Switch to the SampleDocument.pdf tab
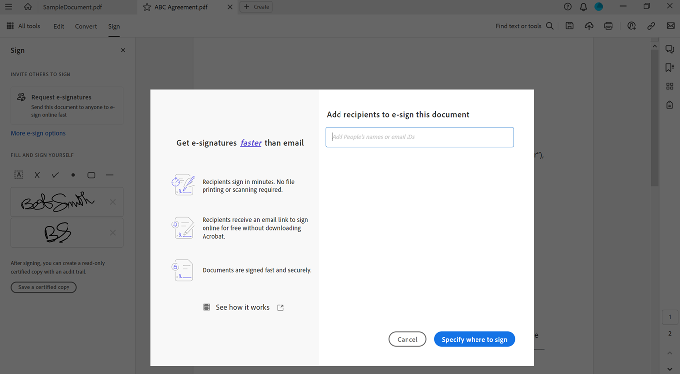Image resolution: width=680 pixels, height=374 pixels. pyautogui.click(x=72, y=7)
